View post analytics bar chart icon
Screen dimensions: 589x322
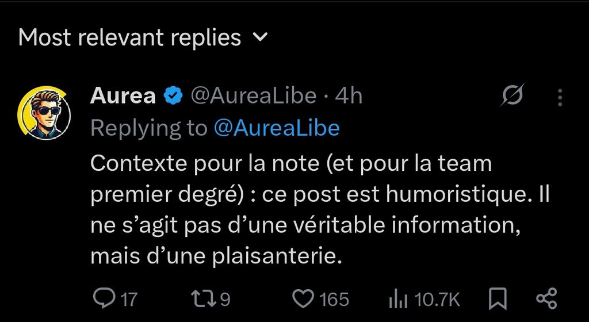coord(398,299)
